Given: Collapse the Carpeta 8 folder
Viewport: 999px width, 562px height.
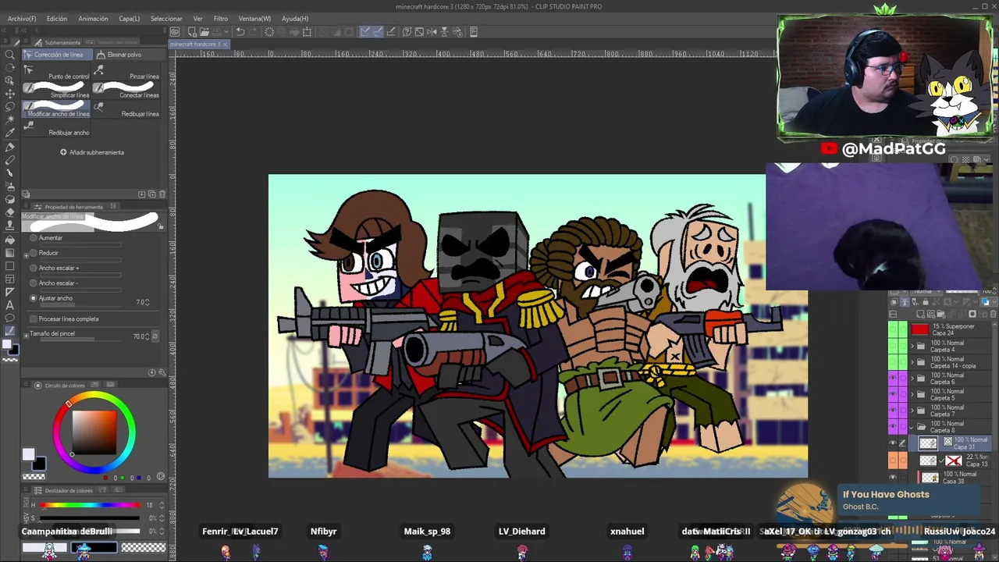Looking at the screenshot, I should (x=912, y=427).
